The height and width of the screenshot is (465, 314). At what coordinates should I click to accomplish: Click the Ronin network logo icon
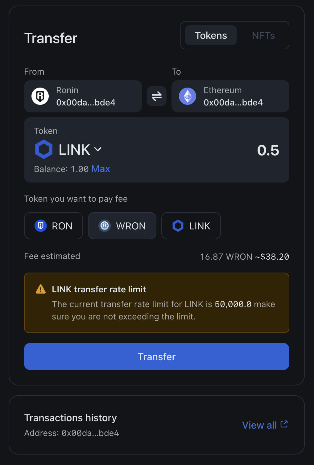click(40, 96)
